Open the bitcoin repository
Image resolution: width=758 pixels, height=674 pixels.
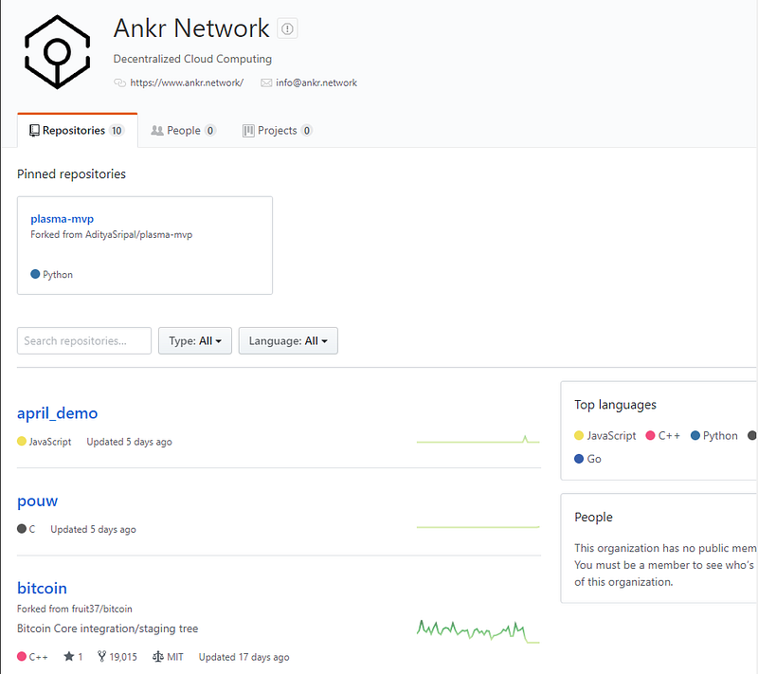(42, 588)
